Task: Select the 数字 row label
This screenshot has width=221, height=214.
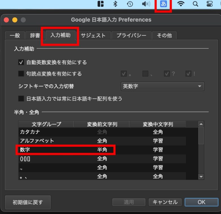Action: (x=25, y=150)
